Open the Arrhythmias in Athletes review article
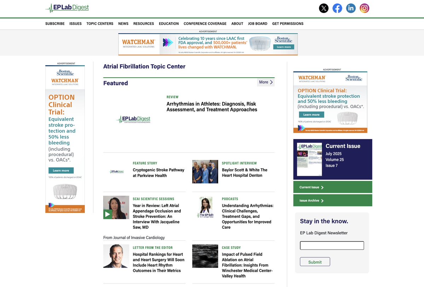 coord(212,107)
